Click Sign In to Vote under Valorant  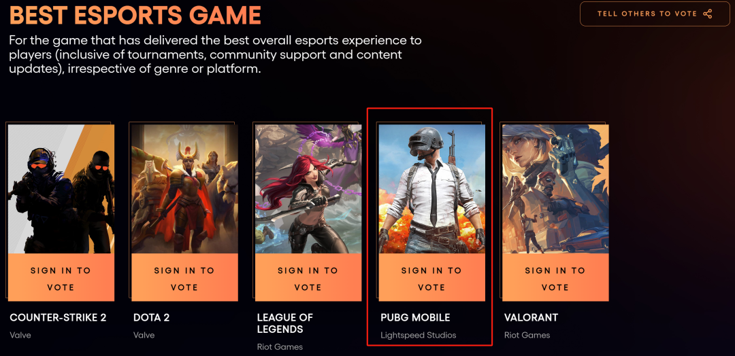point(555,279)
